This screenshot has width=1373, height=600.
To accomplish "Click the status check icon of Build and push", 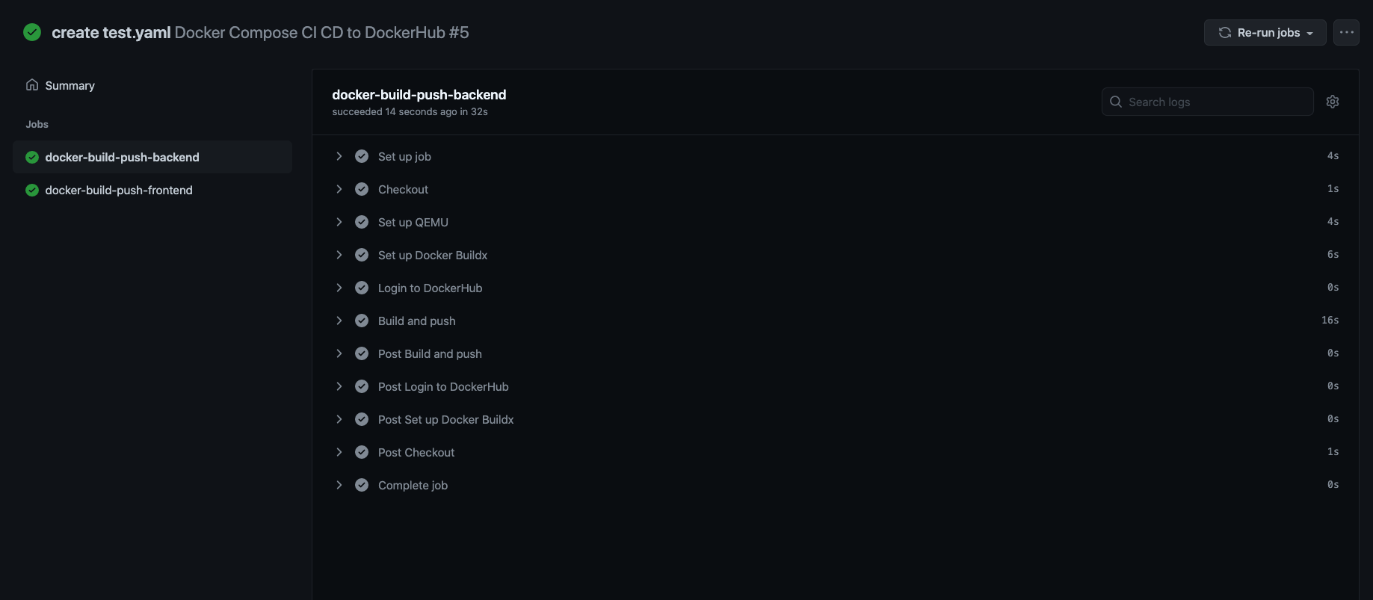I will point(362,321).
